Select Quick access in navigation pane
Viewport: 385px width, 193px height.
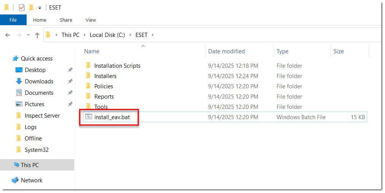tap(37, 59)
